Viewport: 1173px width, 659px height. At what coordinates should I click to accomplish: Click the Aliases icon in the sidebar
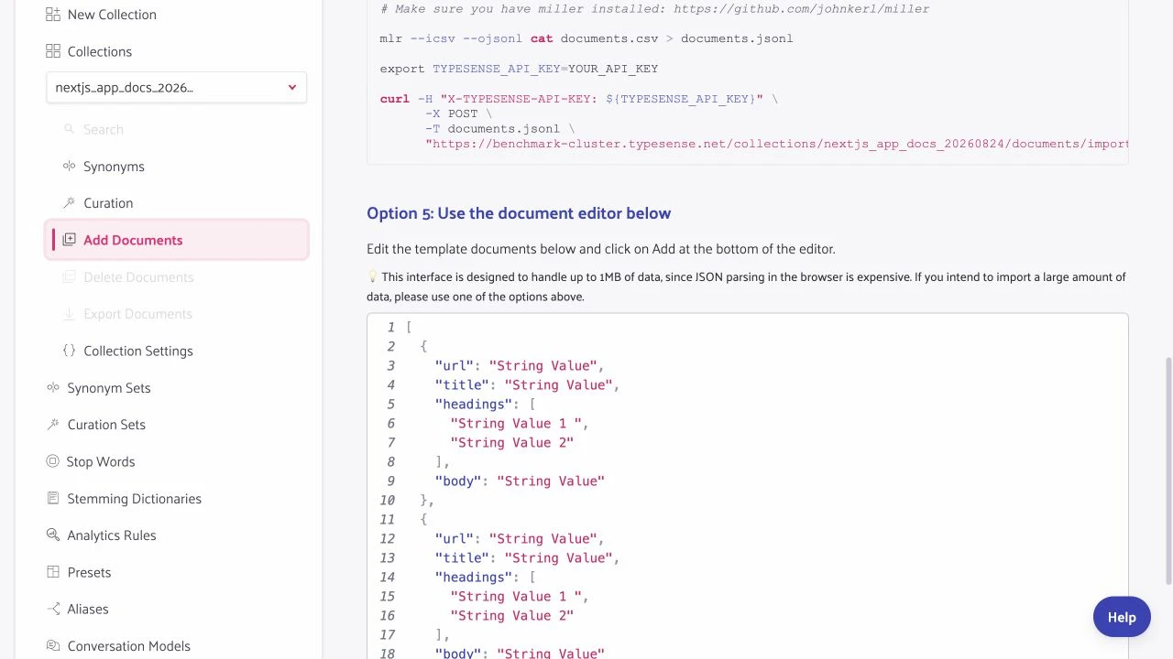[52, 609]
